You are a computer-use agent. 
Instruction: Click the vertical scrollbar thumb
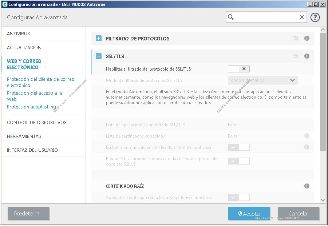tap(323, 92)
